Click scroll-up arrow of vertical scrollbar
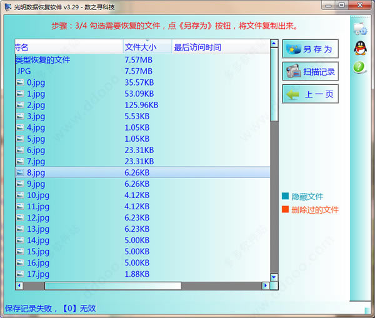 pos(274,44)
